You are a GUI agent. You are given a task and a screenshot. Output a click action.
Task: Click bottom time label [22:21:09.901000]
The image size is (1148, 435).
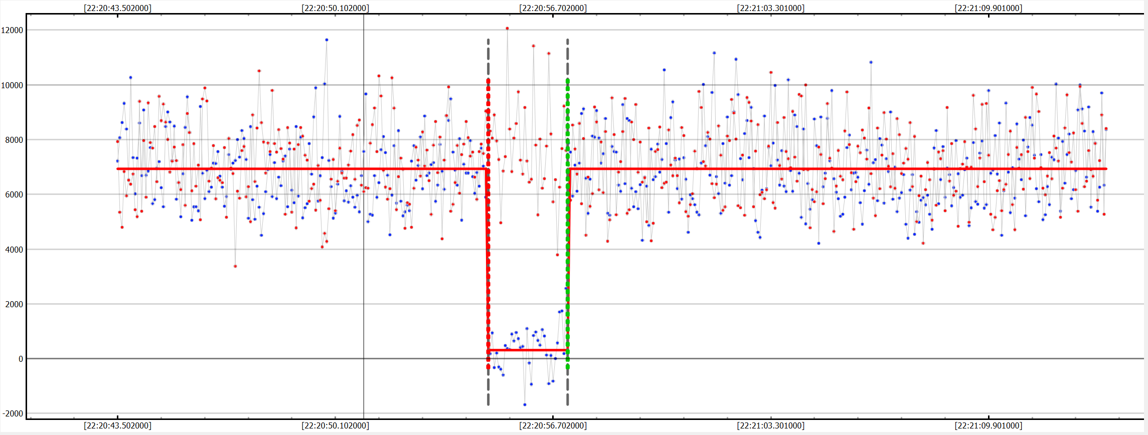coord(988,425)
